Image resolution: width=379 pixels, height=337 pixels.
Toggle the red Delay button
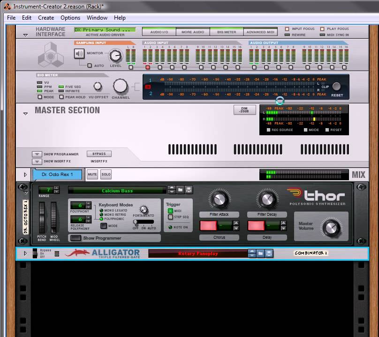pyautogui.click(x=256, y=226)
